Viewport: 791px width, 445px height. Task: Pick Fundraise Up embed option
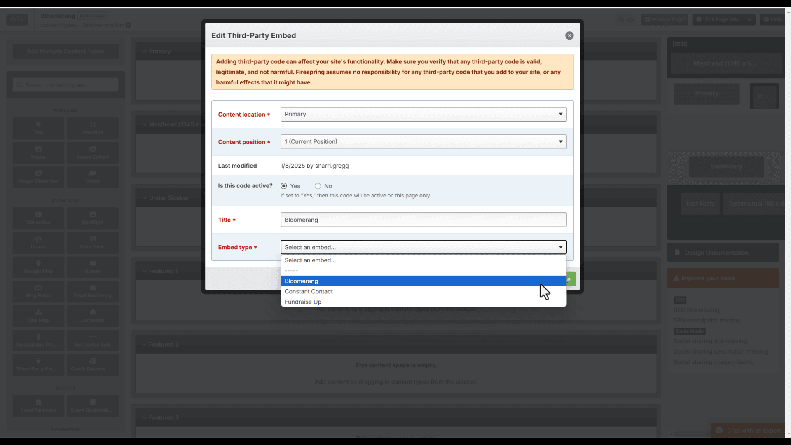pyautogui.click(x=424, y=302)
